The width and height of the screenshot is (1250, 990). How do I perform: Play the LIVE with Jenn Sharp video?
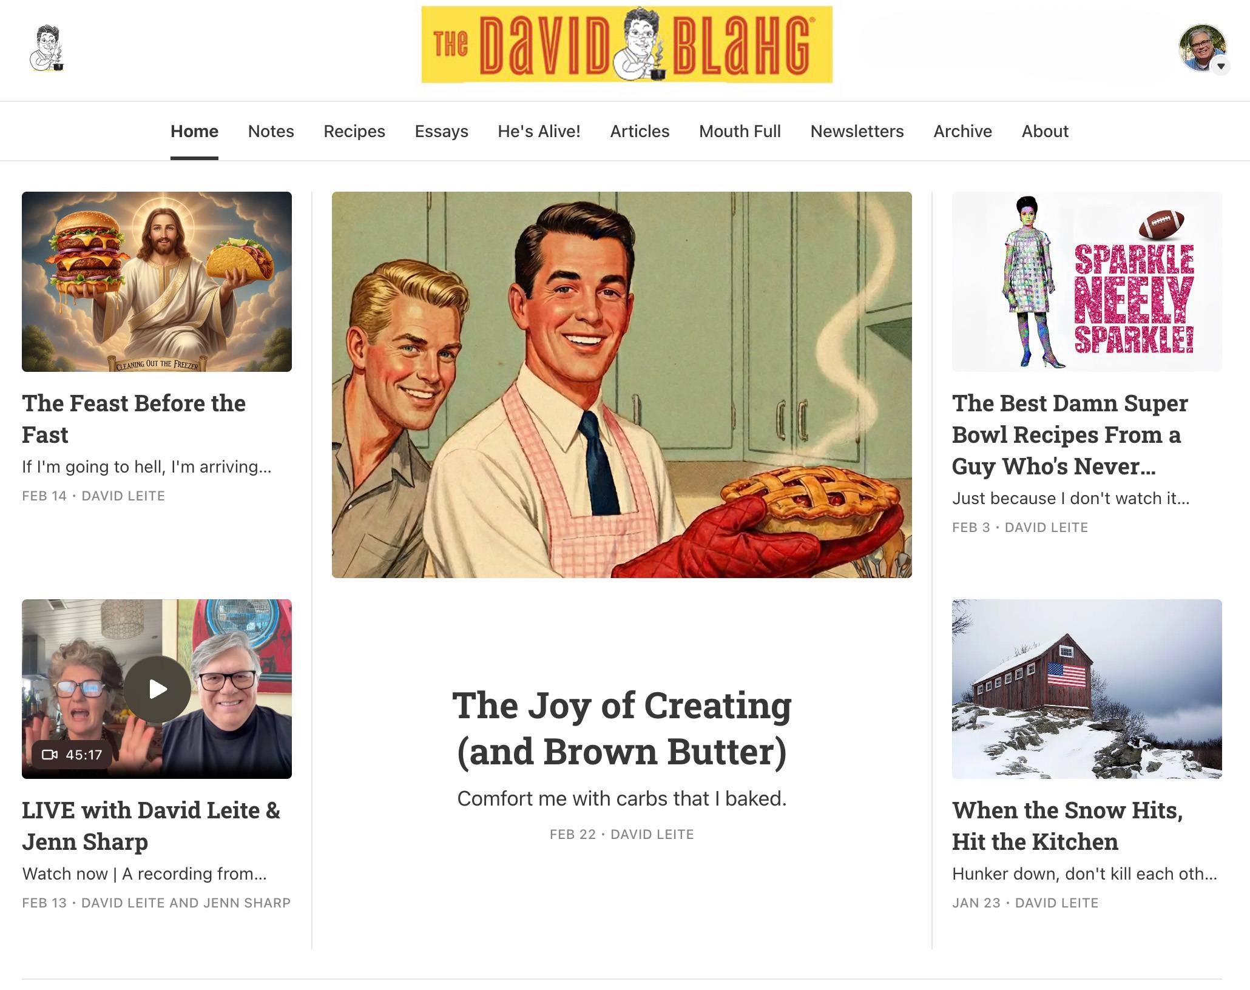(x=157, y=689)
